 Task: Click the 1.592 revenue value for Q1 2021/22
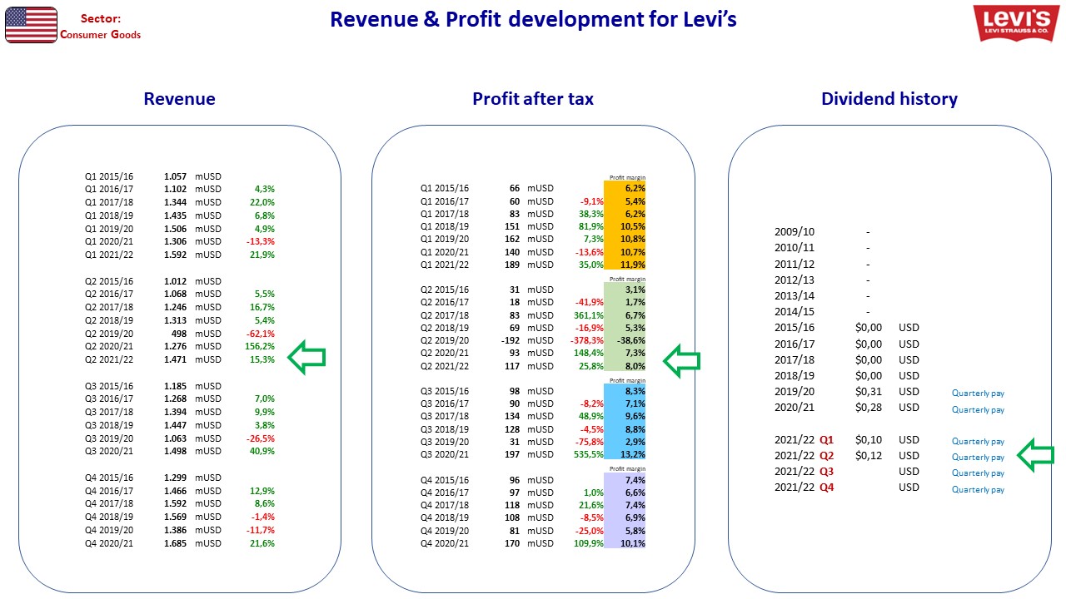175,255
